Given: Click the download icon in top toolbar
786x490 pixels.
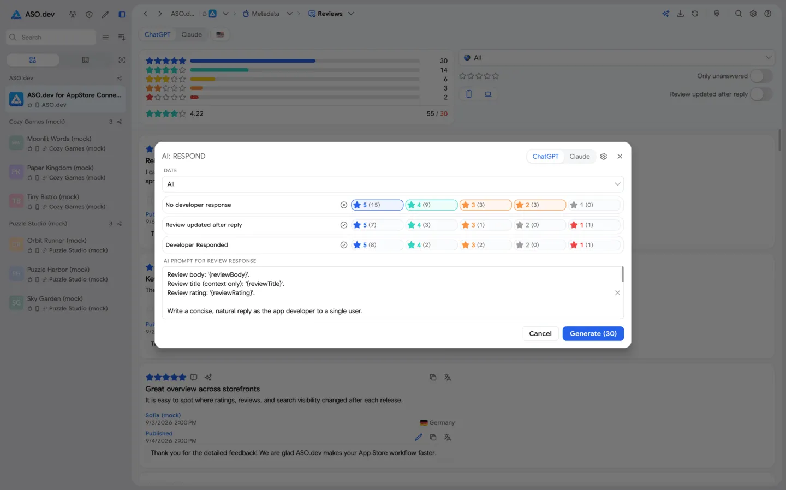Looking at the screenshot, I should [x=680, y=14].
